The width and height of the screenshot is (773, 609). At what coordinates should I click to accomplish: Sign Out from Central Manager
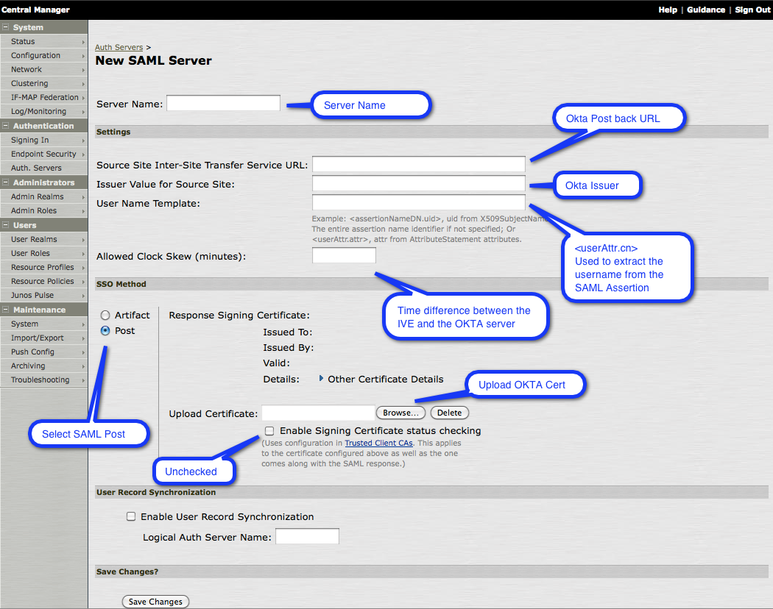click(x=752, y=10)
